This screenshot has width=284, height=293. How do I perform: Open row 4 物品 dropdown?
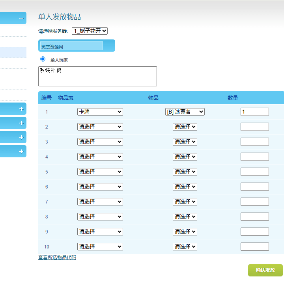pyautogui.click(x=185, y=157)
